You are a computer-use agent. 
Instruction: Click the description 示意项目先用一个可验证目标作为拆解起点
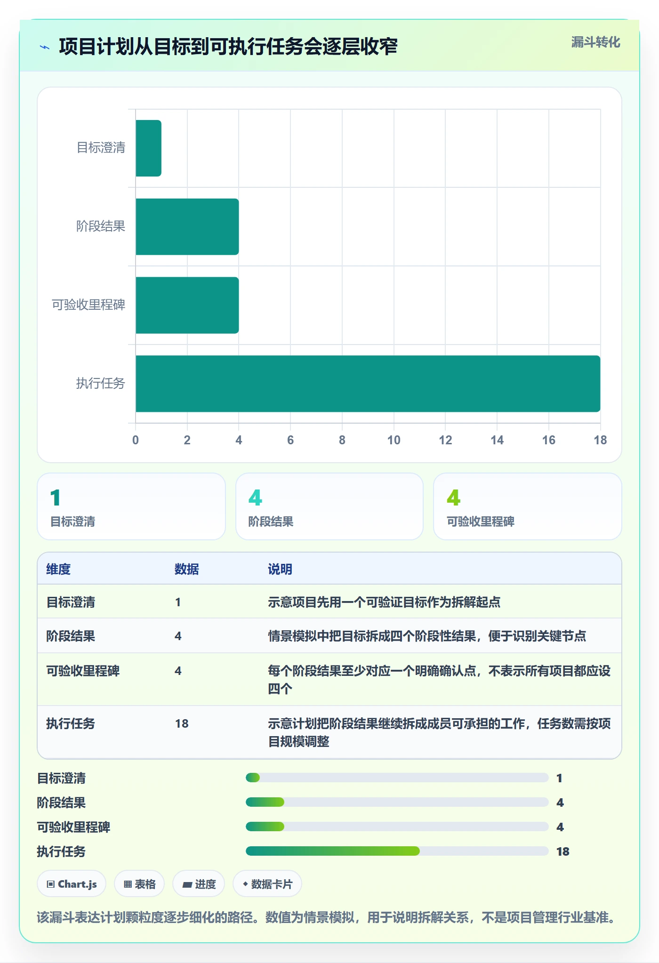(x=384, y=602)
